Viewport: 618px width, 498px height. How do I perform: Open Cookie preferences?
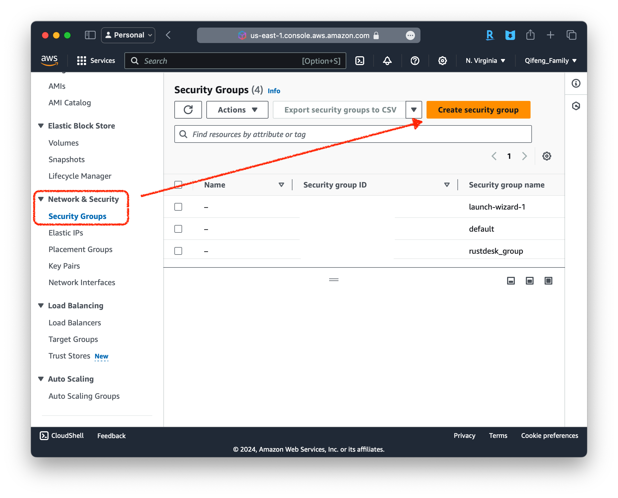tap(549, 435)
